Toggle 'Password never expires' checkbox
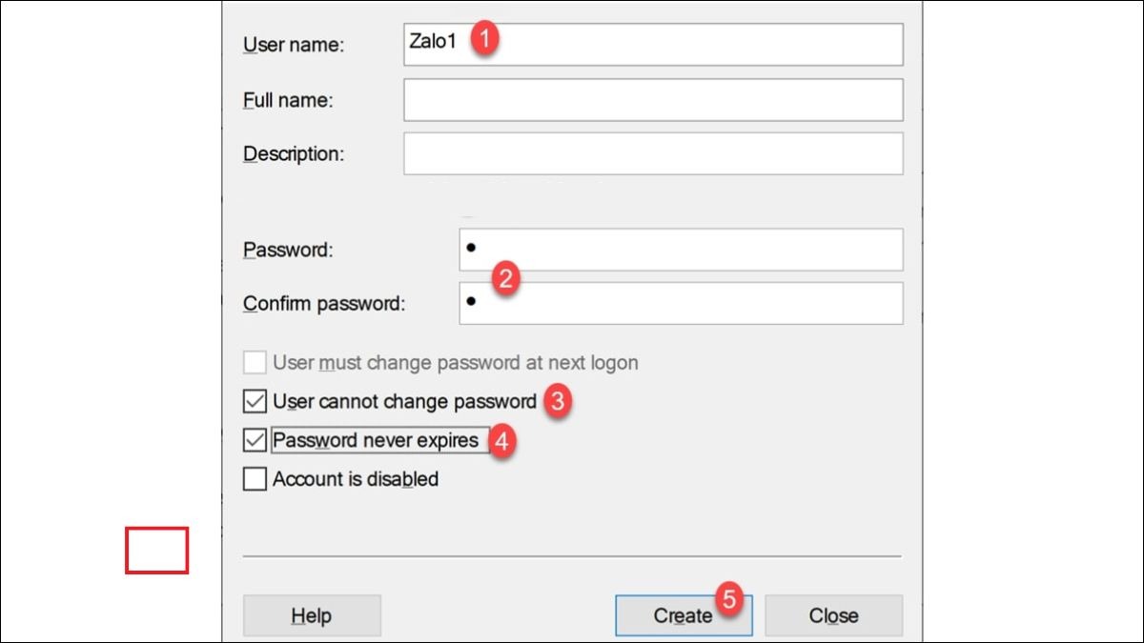Image resolution: width=1144 pixels, height=643 pixels. tap(255, 440)
